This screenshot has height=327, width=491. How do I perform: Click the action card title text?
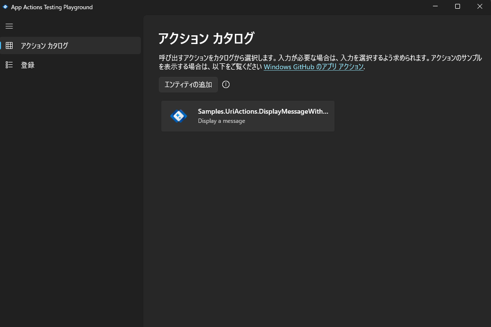pos(263,111)
